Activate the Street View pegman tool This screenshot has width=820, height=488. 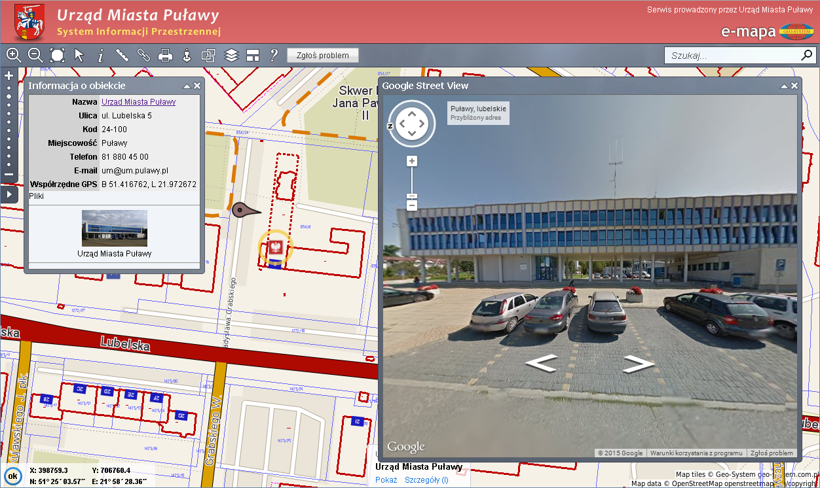click(187, 55)
